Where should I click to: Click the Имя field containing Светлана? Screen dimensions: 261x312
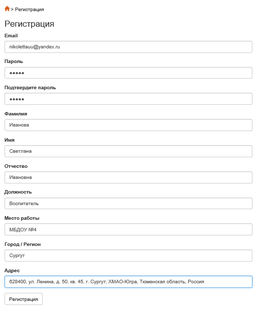[x=128, y=151]
